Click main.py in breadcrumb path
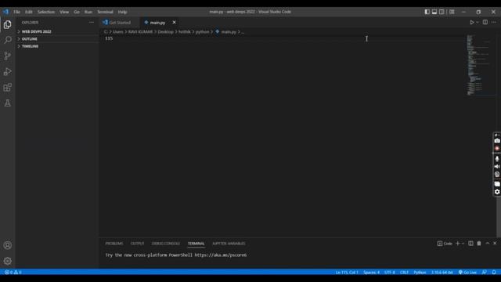Viewport: 501px width, 282px height. click(229, 31)
